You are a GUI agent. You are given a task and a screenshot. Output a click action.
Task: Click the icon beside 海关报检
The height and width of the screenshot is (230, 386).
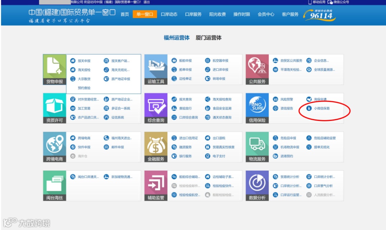click(x=73, y=70)
